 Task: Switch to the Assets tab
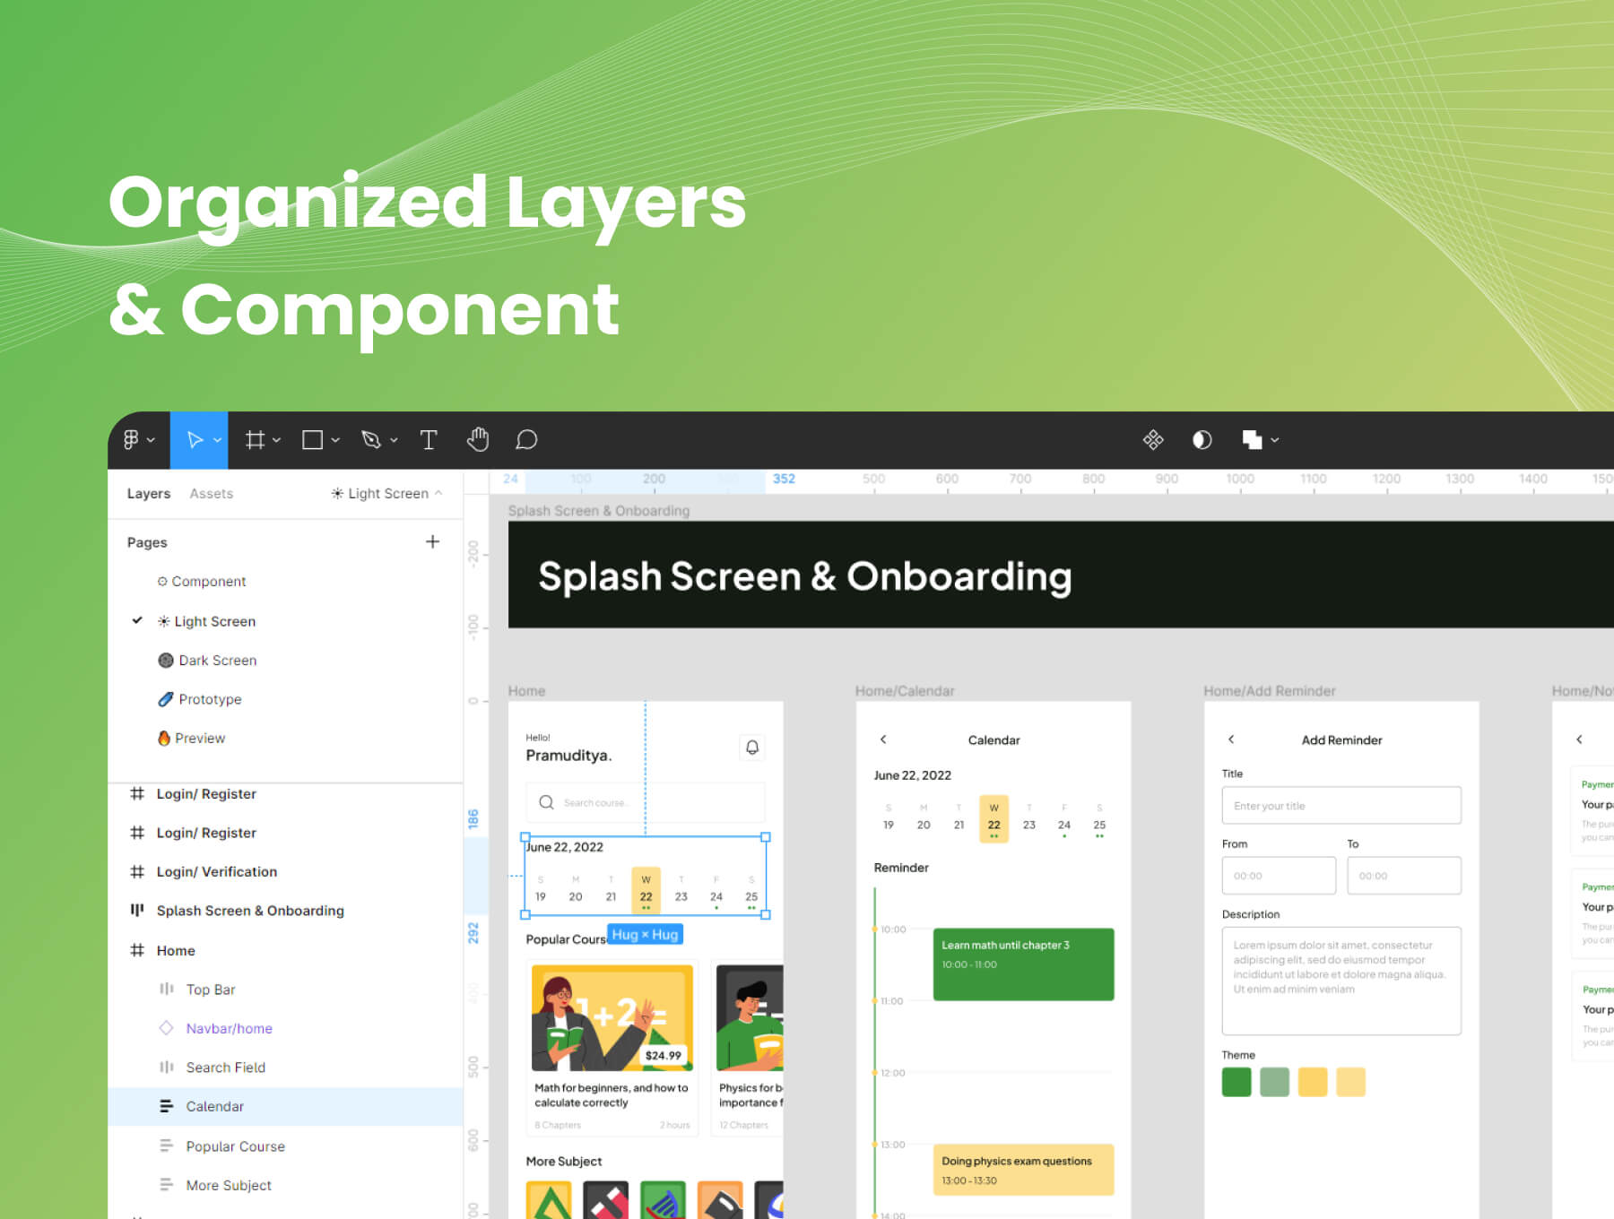211,494
